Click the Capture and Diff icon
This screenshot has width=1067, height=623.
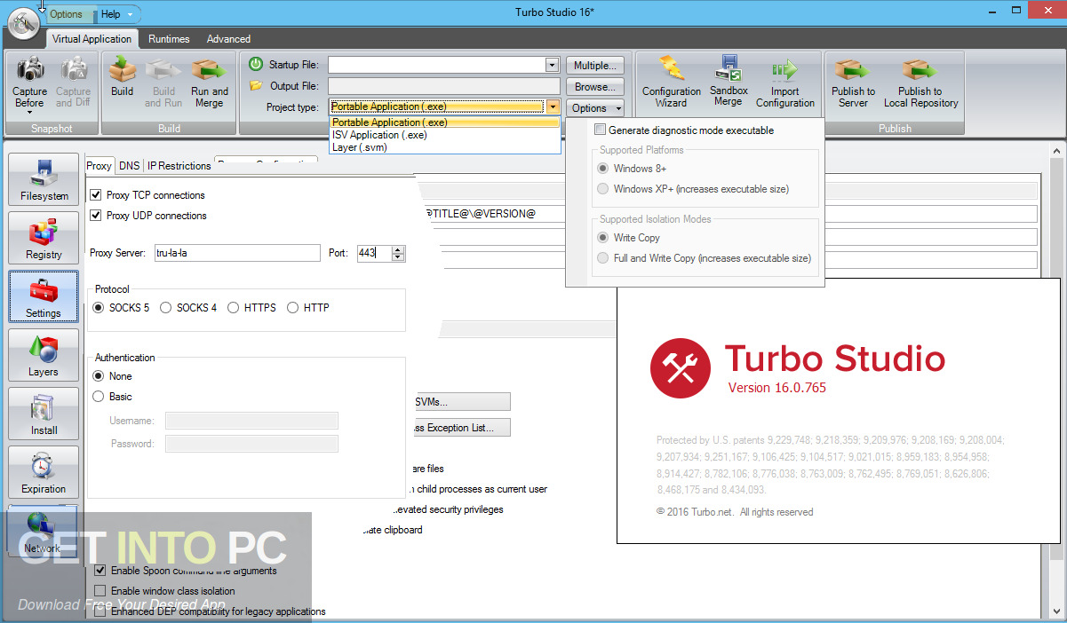tap(73, 68)
